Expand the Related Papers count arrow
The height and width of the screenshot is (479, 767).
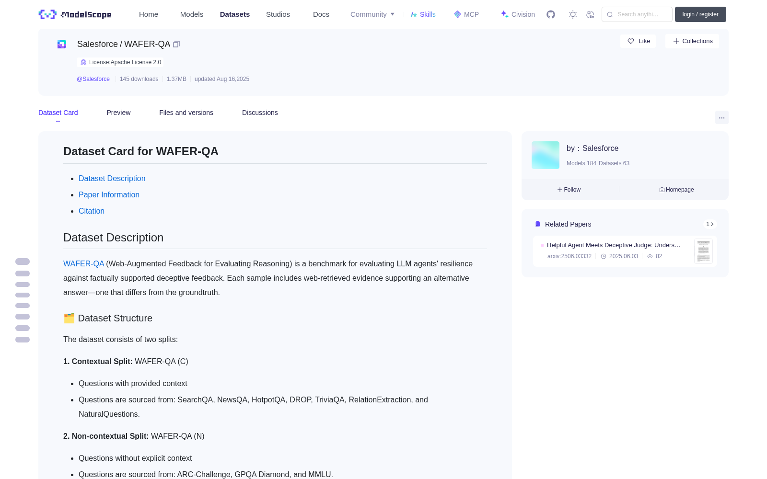tap(710, 224)
